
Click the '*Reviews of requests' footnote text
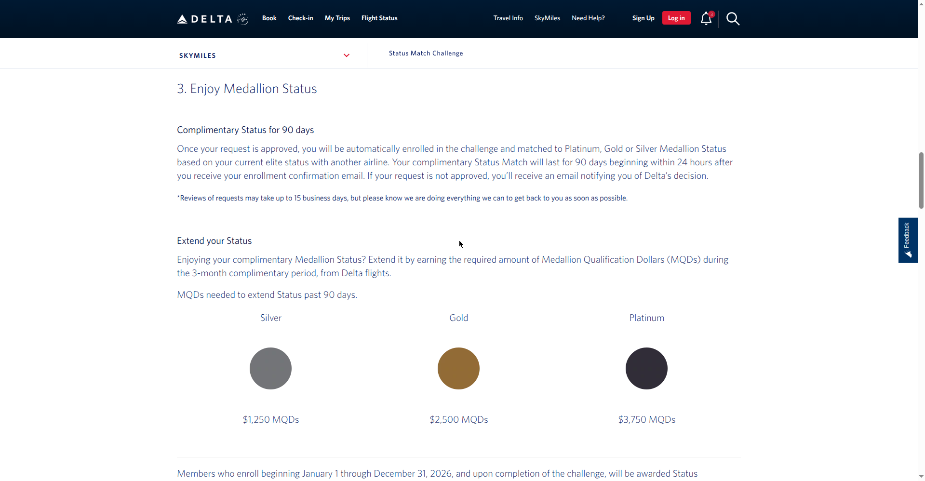point(402,198)
